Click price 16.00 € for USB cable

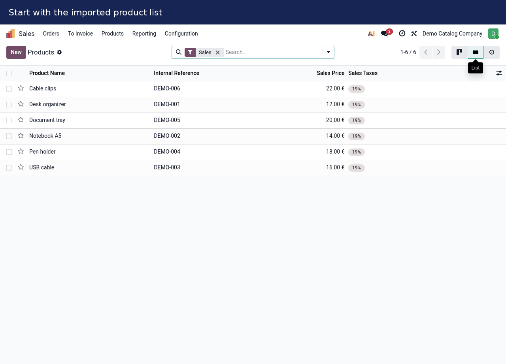click(x=335, y=167)
